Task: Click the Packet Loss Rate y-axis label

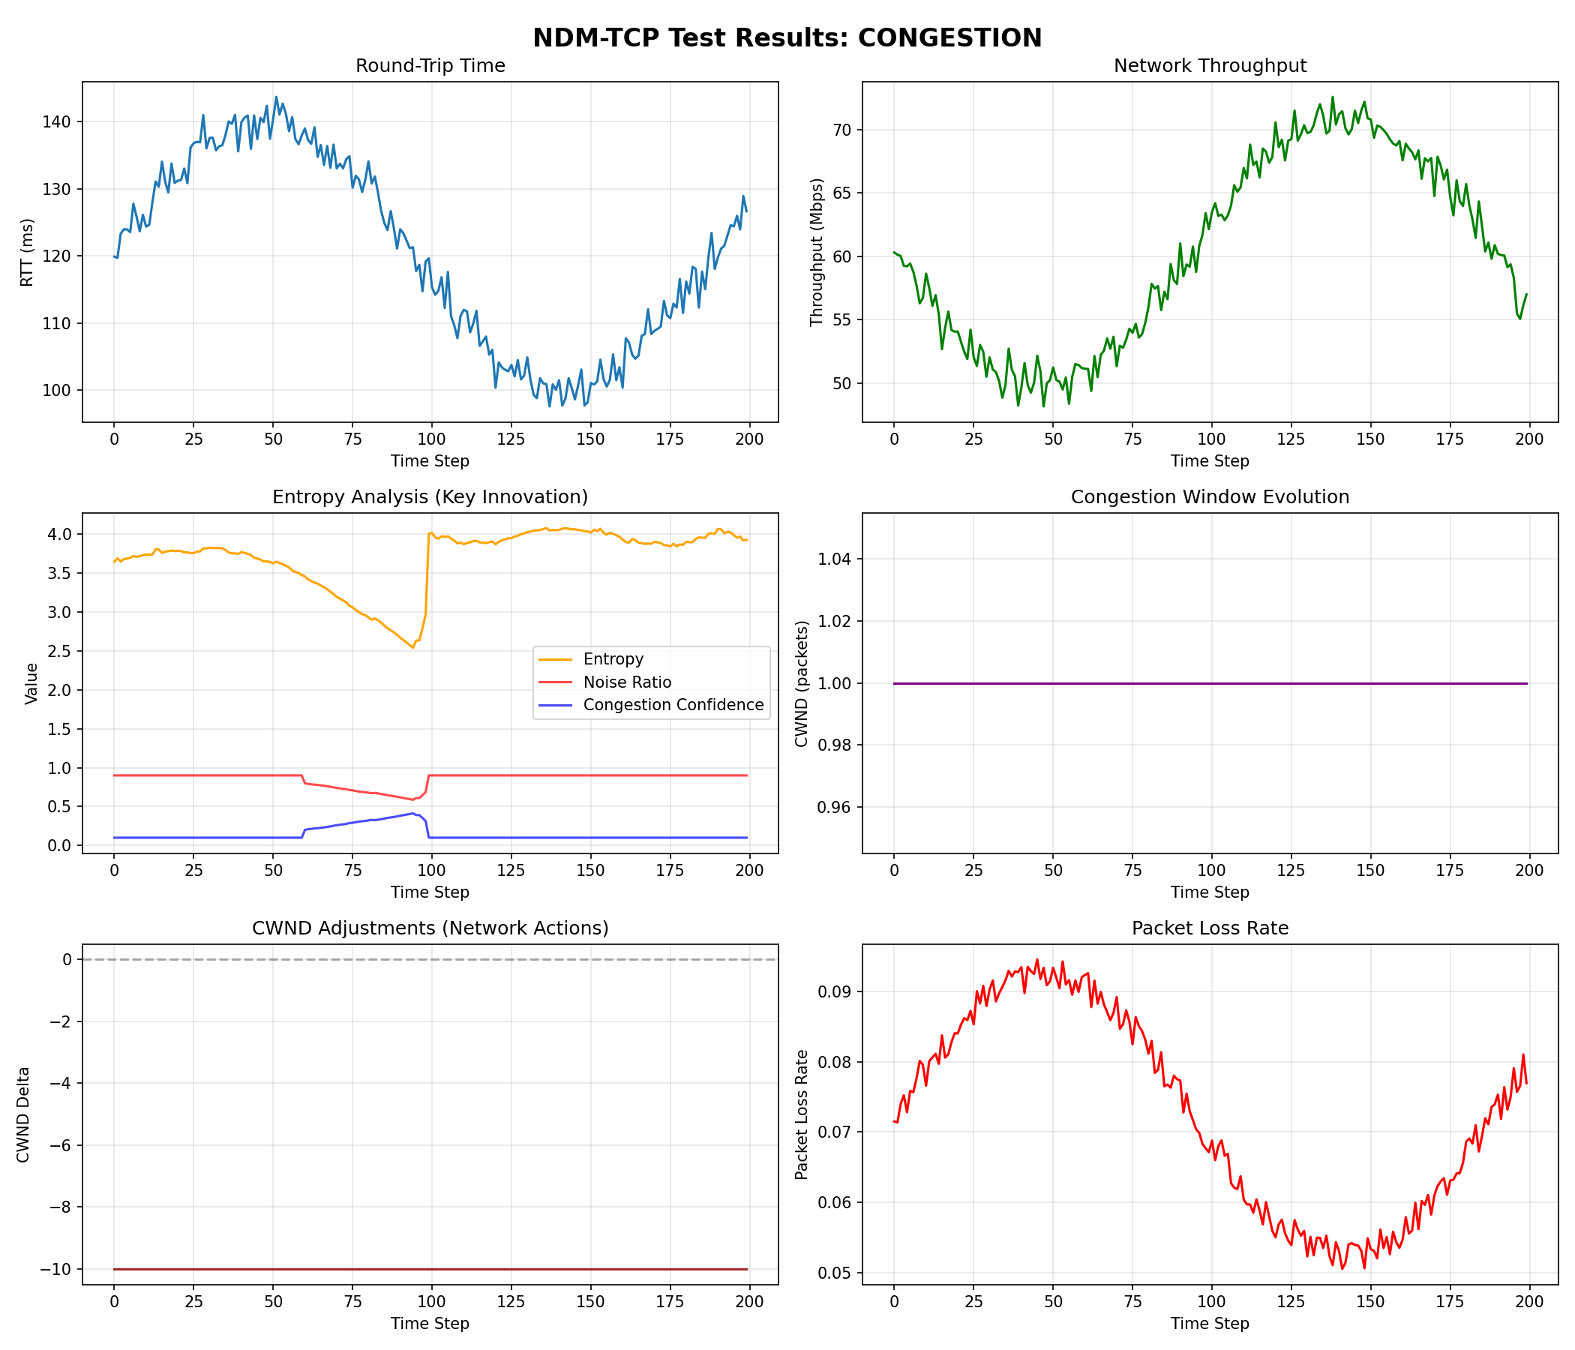Action: [801, 1114]
